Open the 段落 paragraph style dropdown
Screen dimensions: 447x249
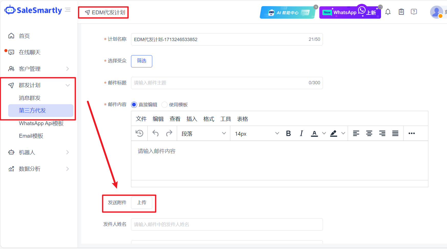(x=203, y=134)
